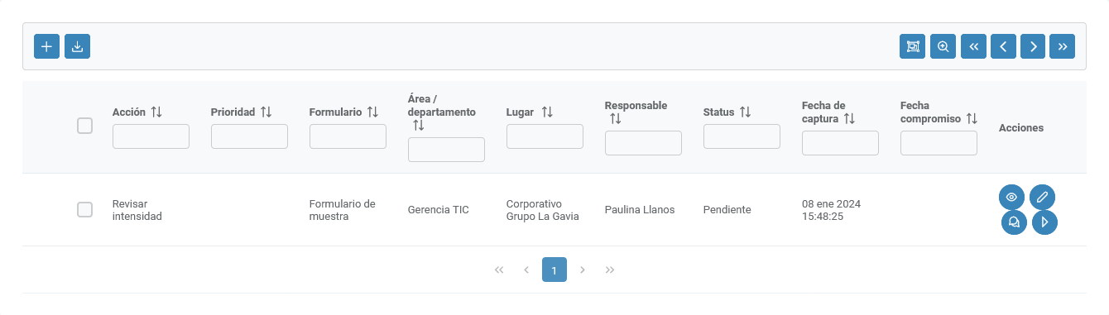The height and width of the screenshot is (315, 1109).
Task: Sort by Fecha compromiso column arrows
Action: 972,118
